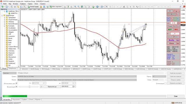
Task: Toggle the Visualization checkbox
Action: pyautogui.click(x=17, y=87)
